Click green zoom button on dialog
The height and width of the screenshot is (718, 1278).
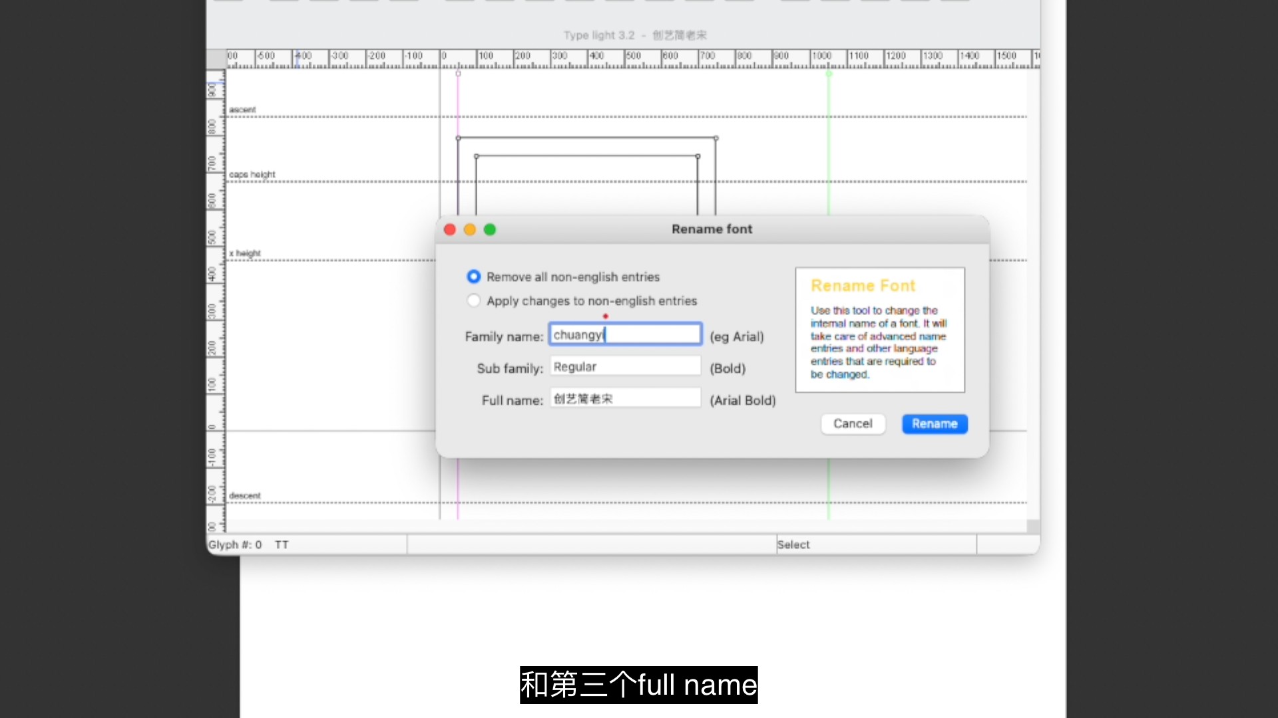[x=490, y=229]
